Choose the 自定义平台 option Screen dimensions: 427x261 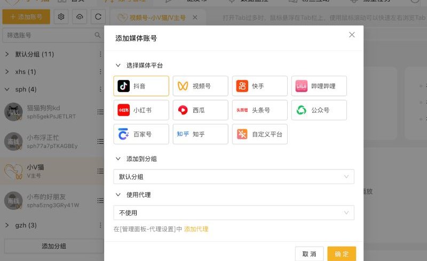tap(260, 134)
